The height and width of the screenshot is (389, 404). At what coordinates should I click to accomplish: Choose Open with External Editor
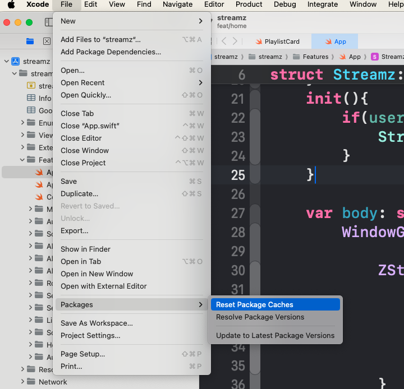132,286
